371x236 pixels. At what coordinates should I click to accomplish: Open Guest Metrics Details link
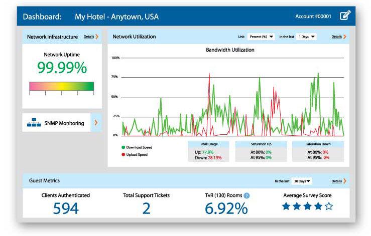click(336, 181)
